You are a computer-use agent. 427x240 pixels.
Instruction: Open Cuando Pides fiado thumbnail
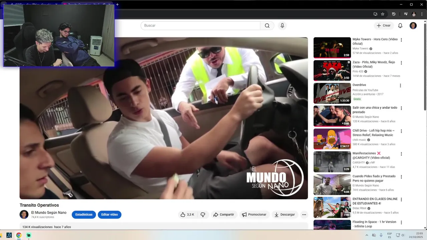[x=332, y=185]
